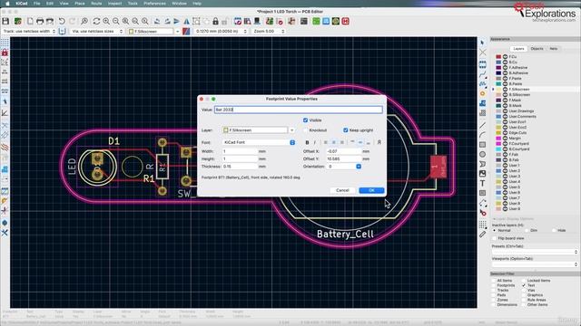Hide the B.Cu layer via its eye icon
This screenshot has height=326, width=581.
pyautogui.click(x=505, y=62)
